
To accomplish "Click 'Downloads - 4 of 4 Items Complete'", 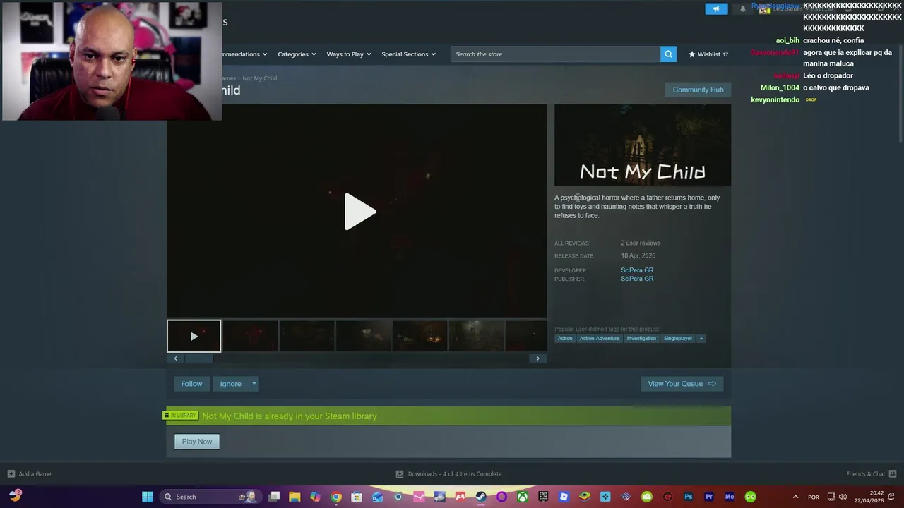I will coord(455,474).
